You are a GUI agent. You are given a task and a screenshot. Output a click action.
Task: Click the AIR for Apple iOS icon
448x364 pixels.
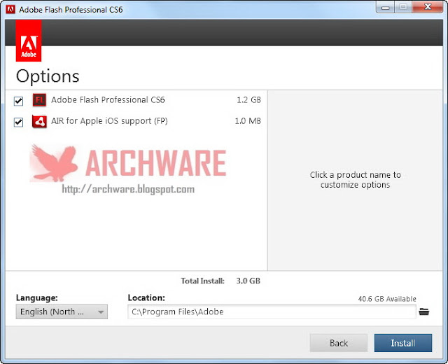click(39, 122)
